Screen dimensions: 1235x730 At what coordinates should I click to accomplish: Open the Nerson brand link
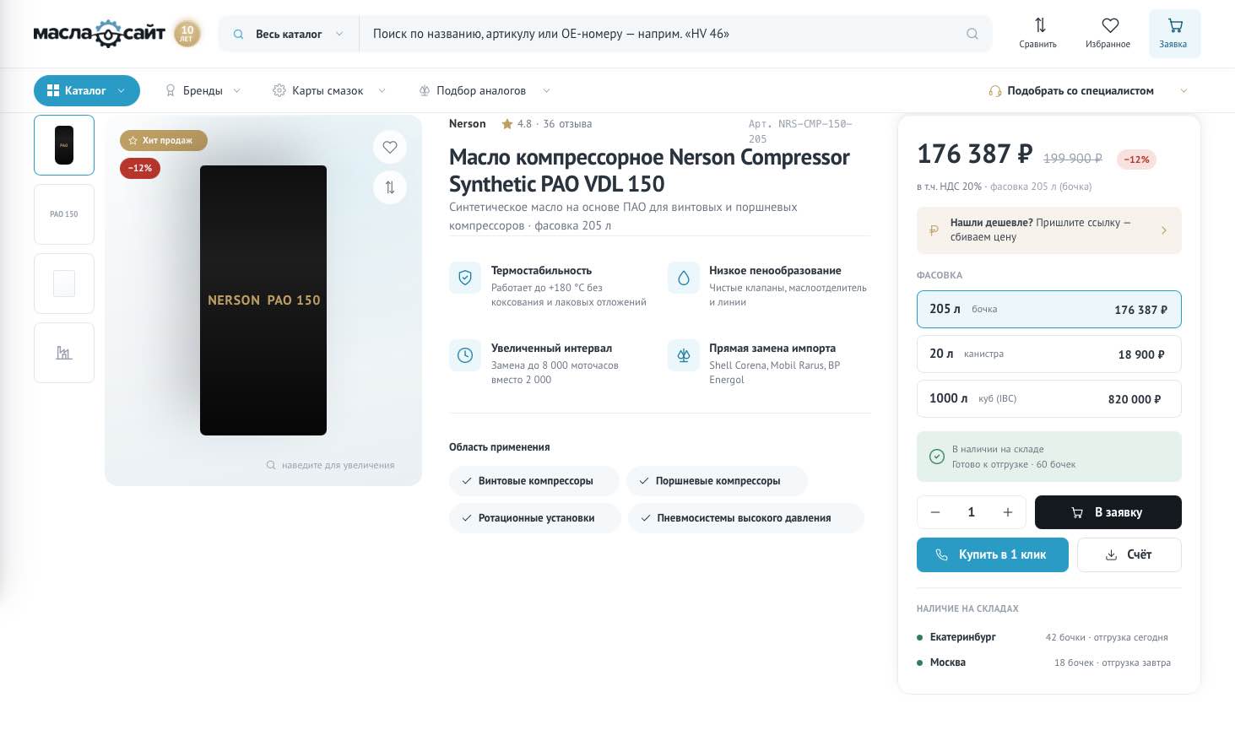pyautogui.click(x=468, y=124)
